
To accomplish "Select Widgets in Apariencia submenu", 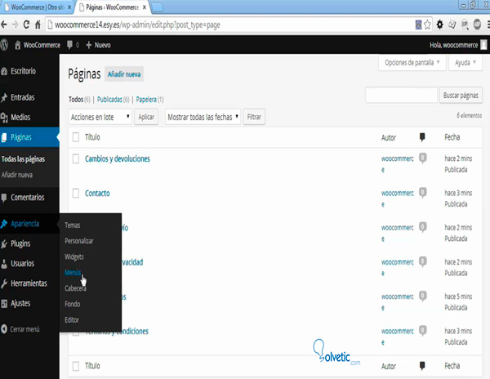I will pos(74,256).
